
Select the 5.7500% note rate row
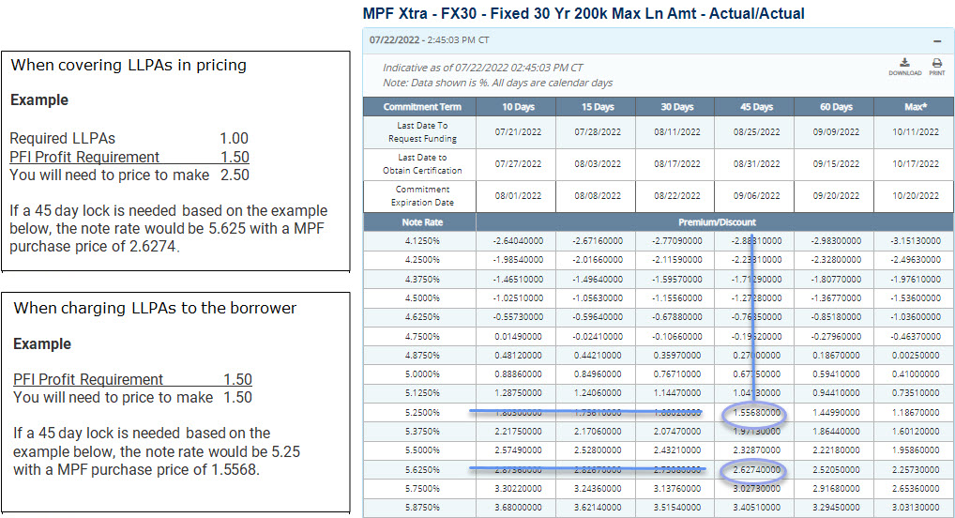(x=659, y=489)
